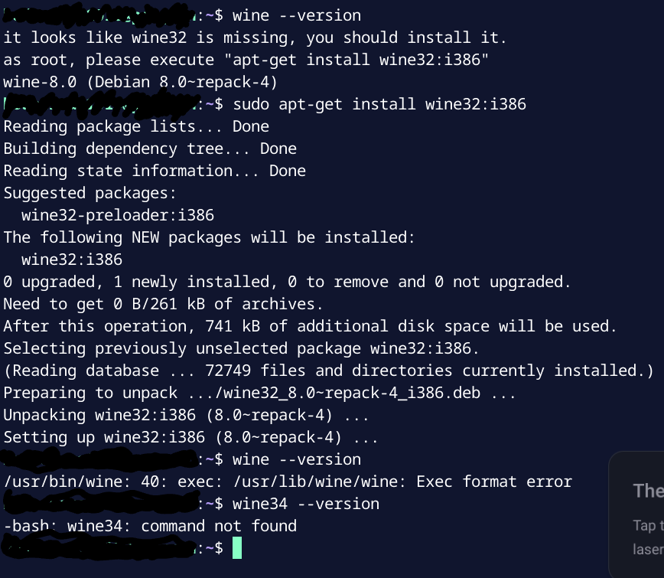664x578 pixels.
Task: Click the 'Exec format error' message
Action: pos(494,482)
